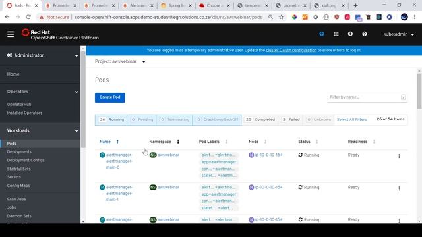Open Config Maps in sidebar

pos(18,186)
